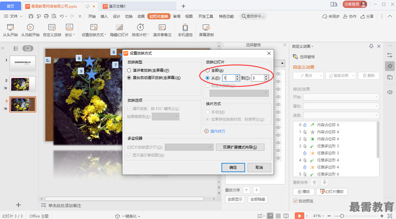
Task: Select the from (从) slide range radio
Action: 208,78
